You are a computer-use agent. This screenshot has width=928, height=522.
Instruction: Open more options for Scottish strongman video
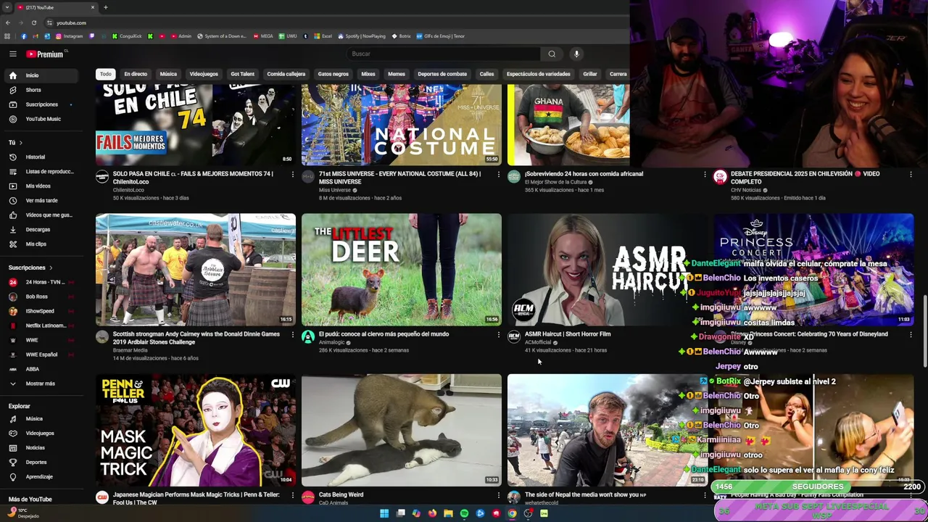(x=293, y=334)
